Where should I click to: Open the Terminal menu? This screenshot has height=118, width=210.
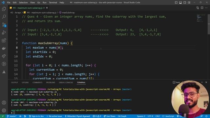pyautogui.click(x=53, y=3)
